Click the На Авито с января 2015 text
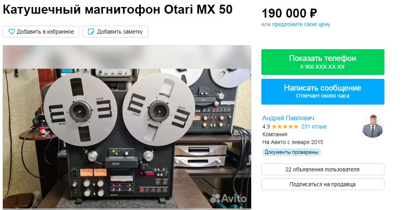Screen dimensions: 420x210 tap(293, 142)
